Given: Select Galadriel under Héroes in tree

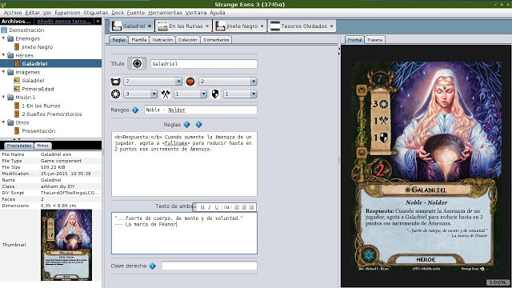Looking at the screenshot, I should coord(34,64).
